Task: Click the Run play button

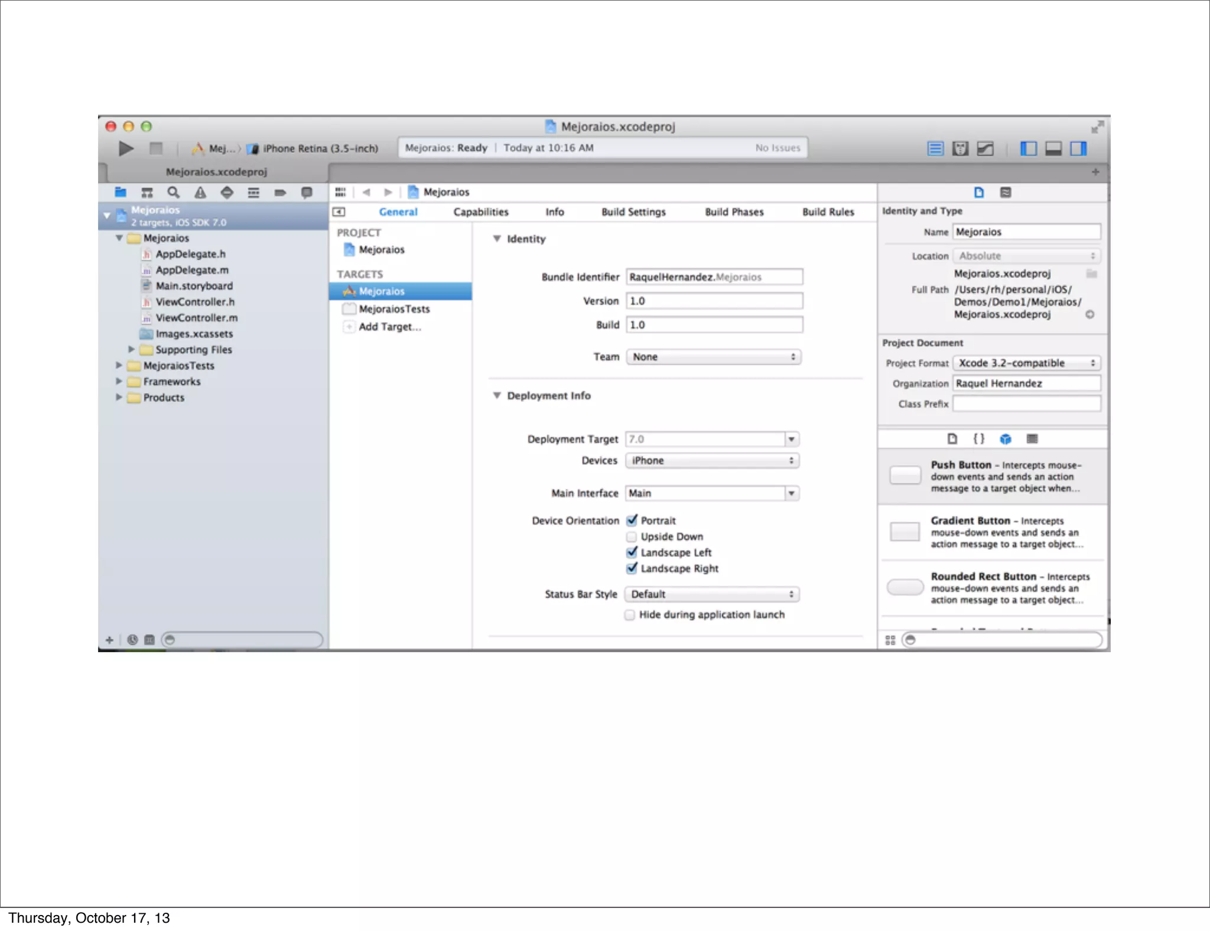Action: 125,148
